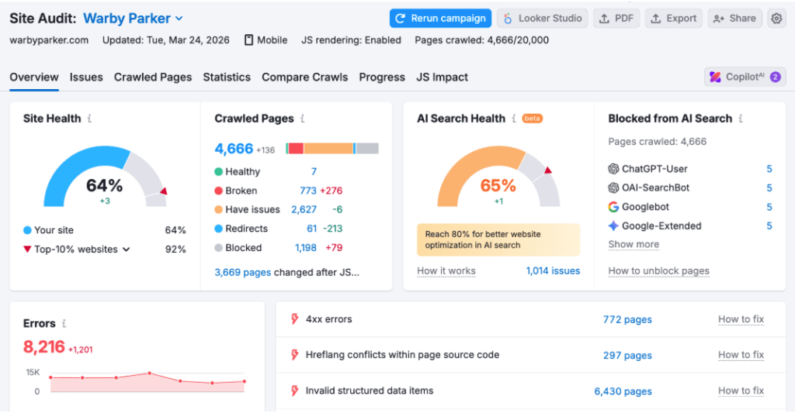Click the Redirects count 61

coord(312,229)
